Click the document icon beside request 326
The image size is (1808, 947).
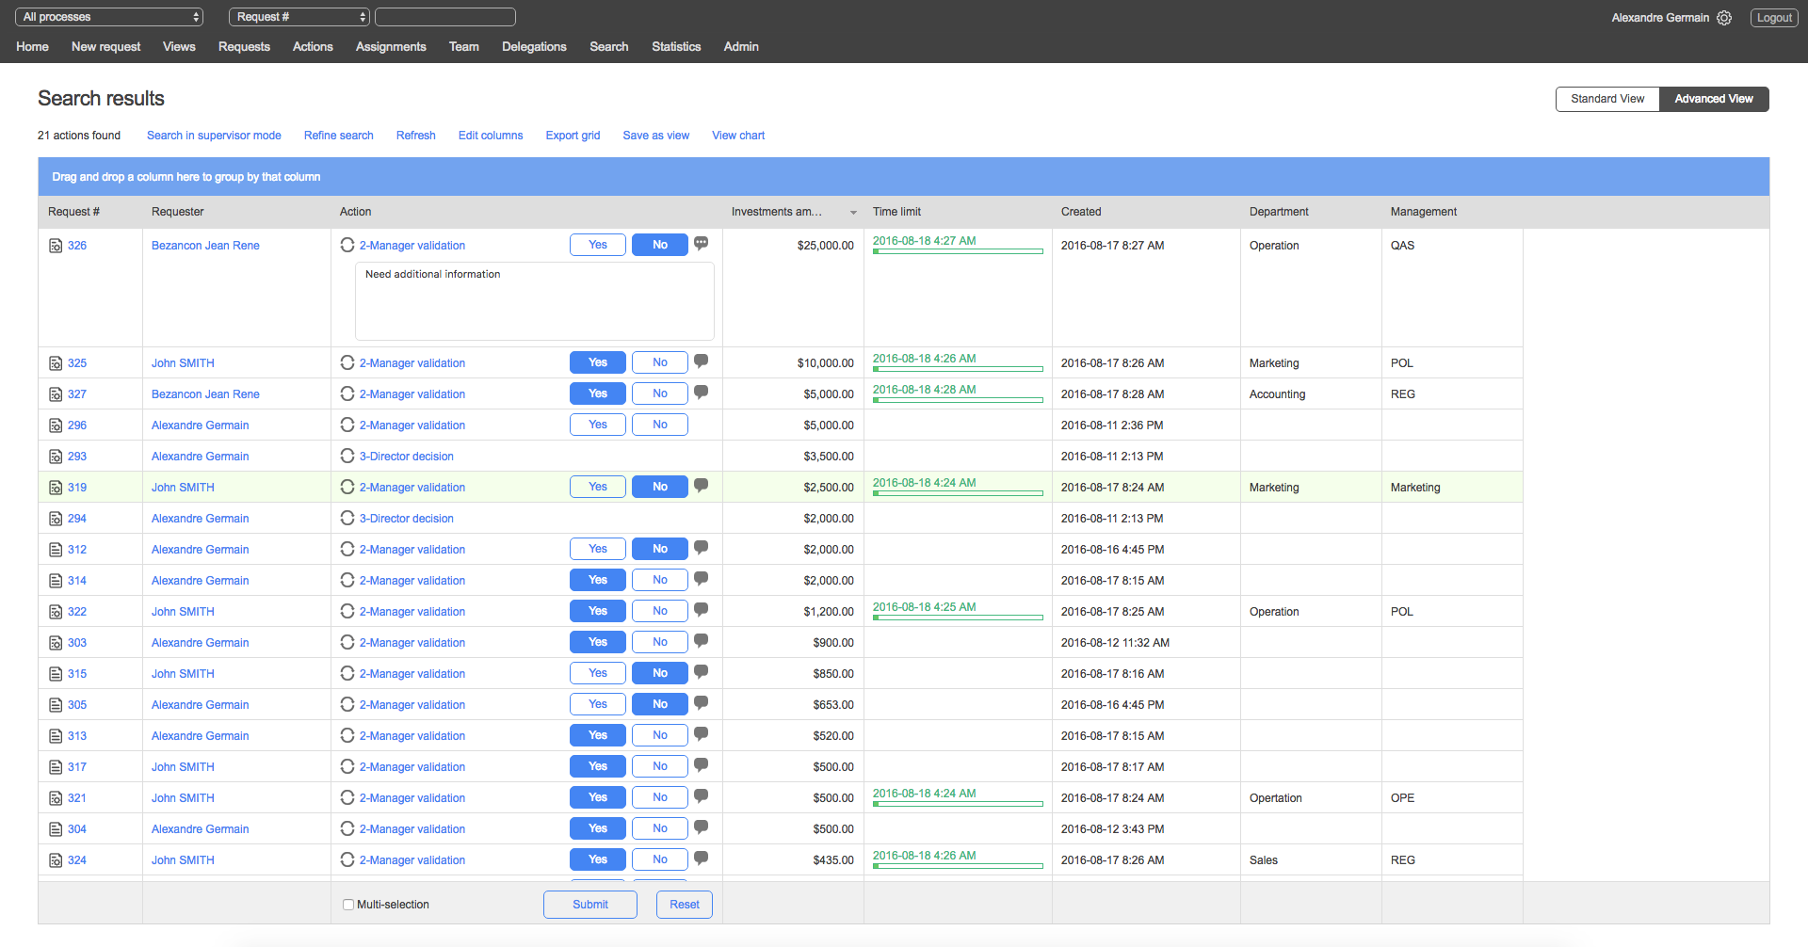[56, 245]
